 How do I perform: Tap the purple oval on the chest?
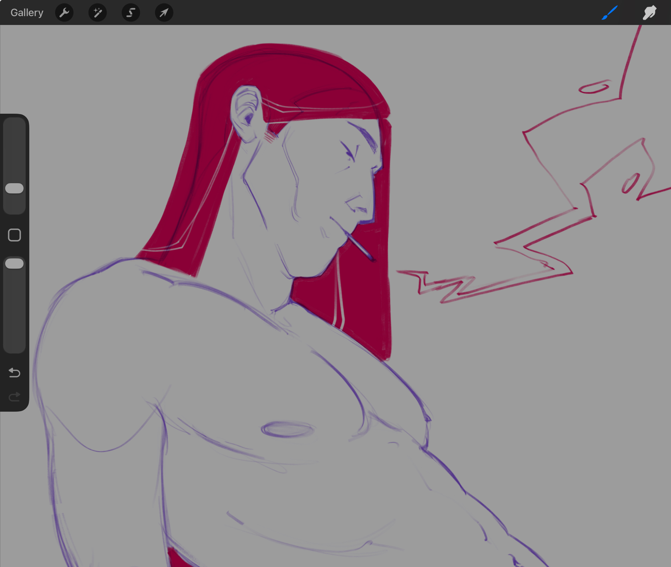[288, 430]
